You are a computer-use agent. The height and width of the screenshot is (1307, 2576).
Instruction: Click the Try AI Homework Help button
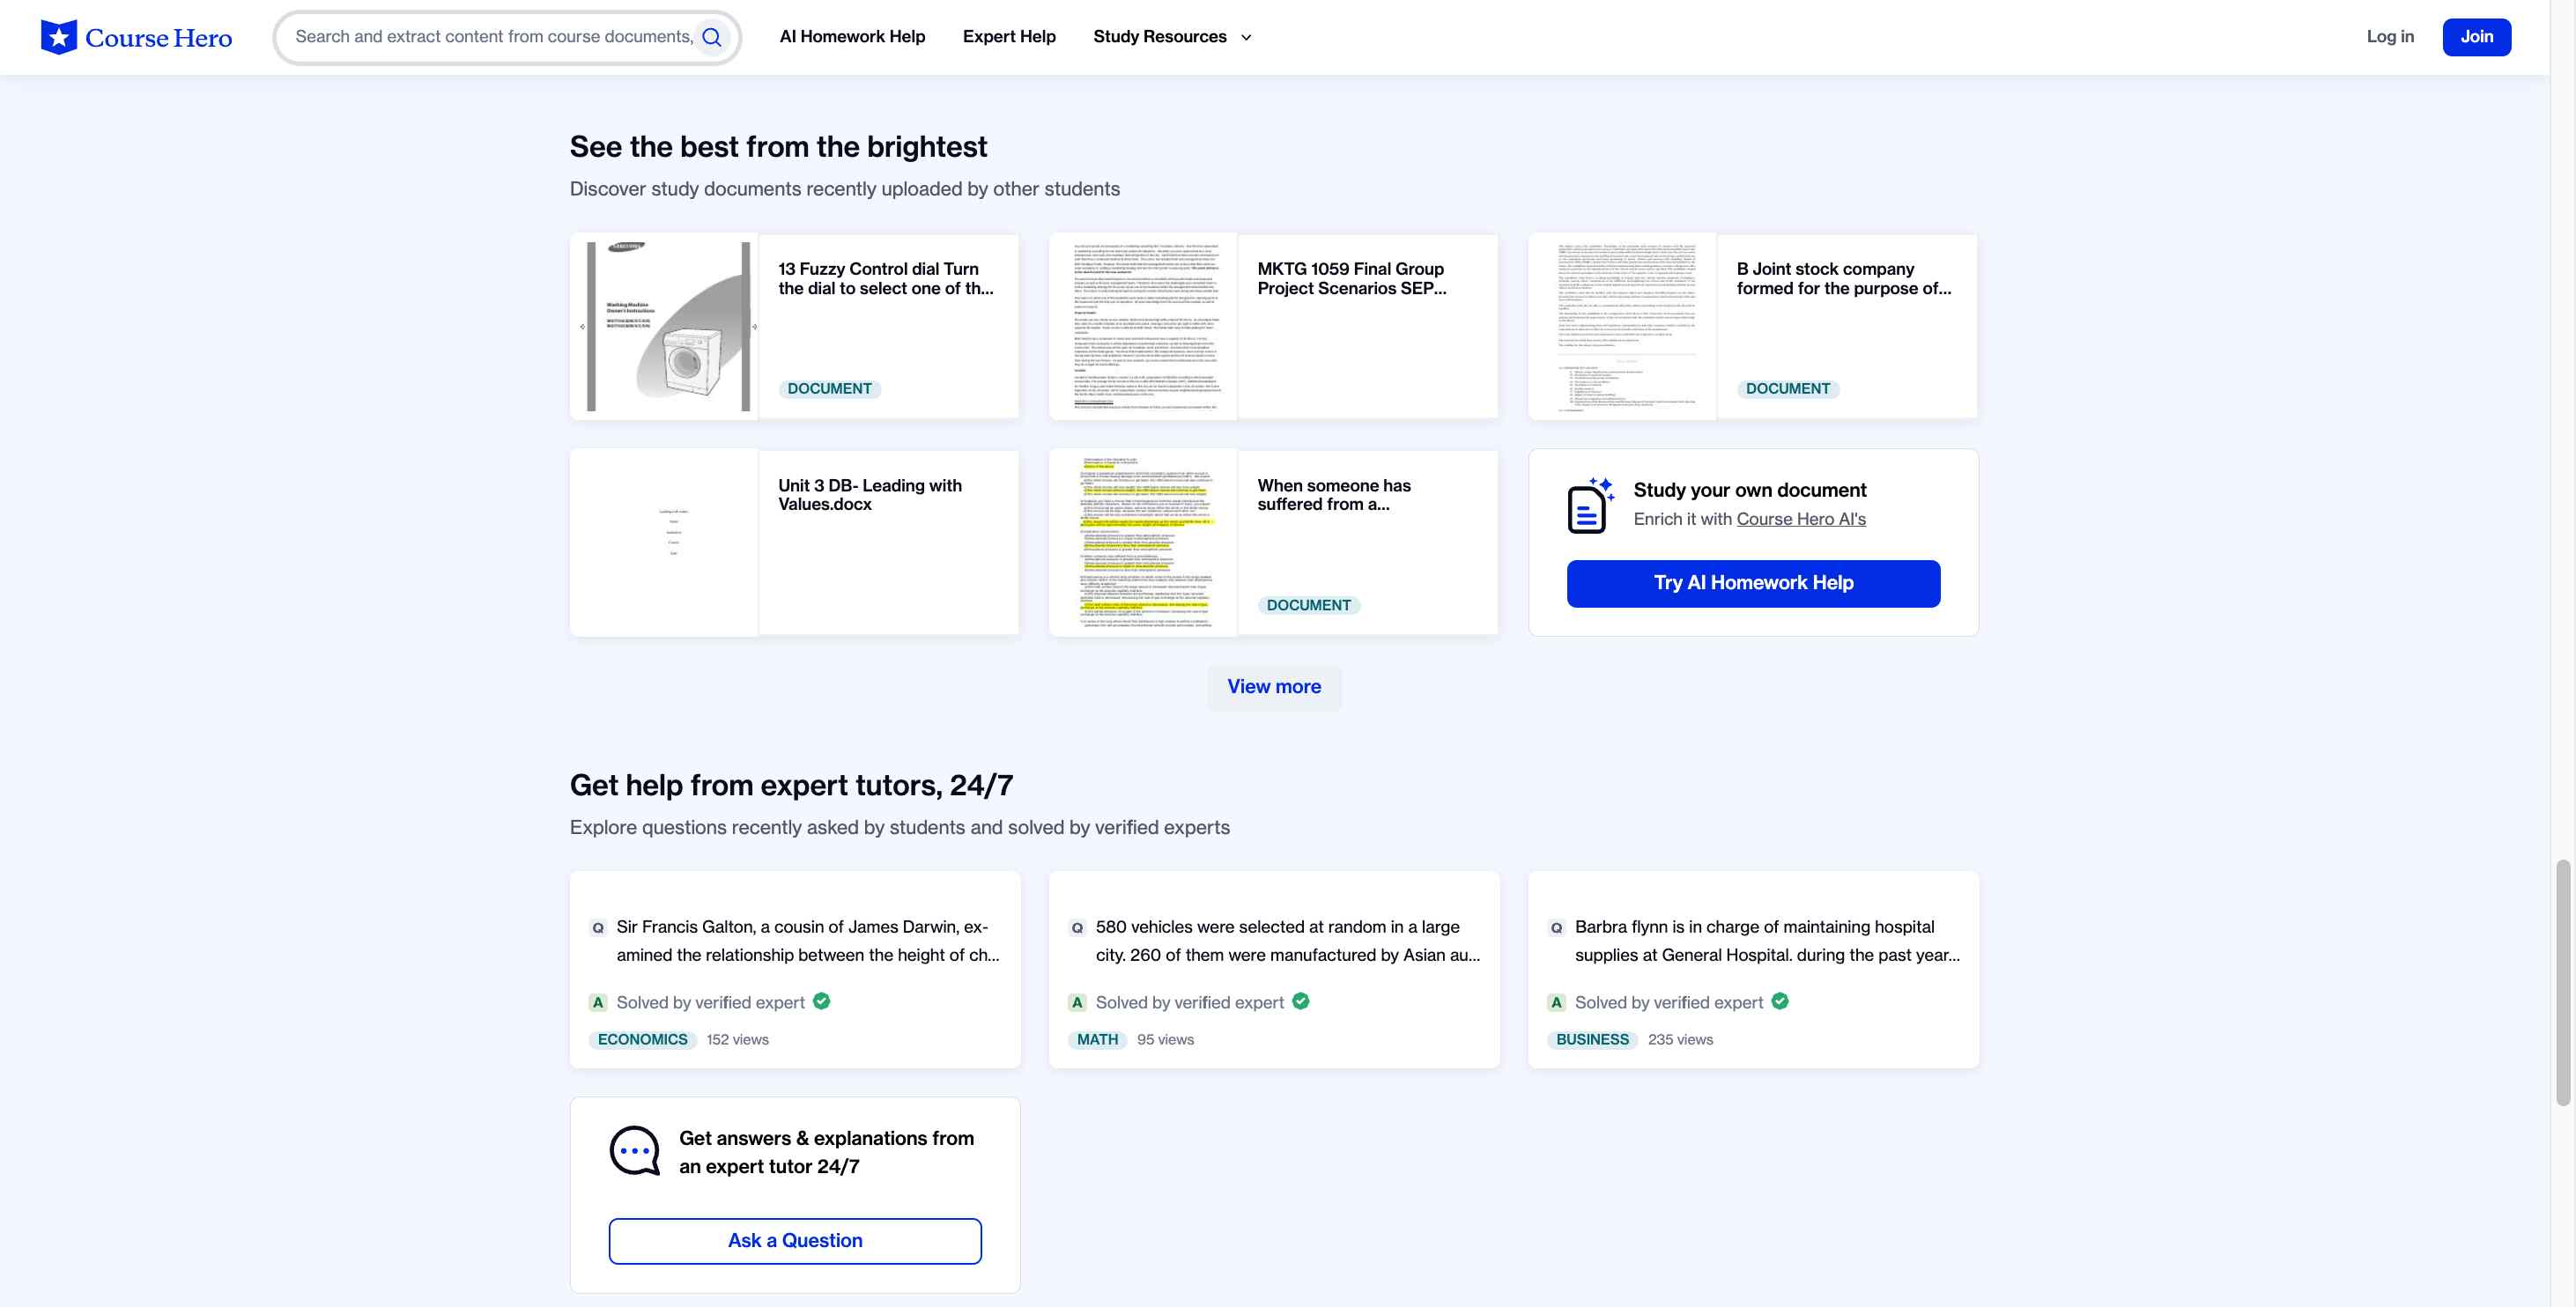pos(1753,583)
